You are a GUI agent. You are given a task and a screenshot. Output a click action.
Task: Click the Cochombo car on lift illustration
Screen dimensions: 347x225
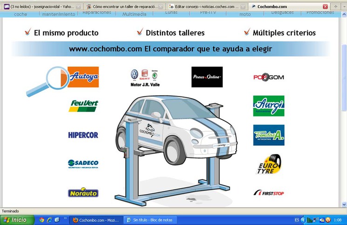[176, 150]
